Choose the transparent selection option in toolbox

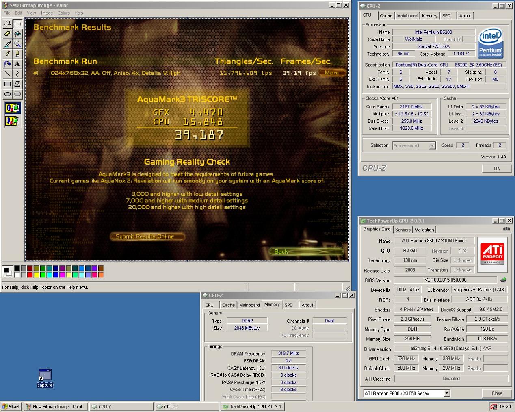(x=13, y=121)
